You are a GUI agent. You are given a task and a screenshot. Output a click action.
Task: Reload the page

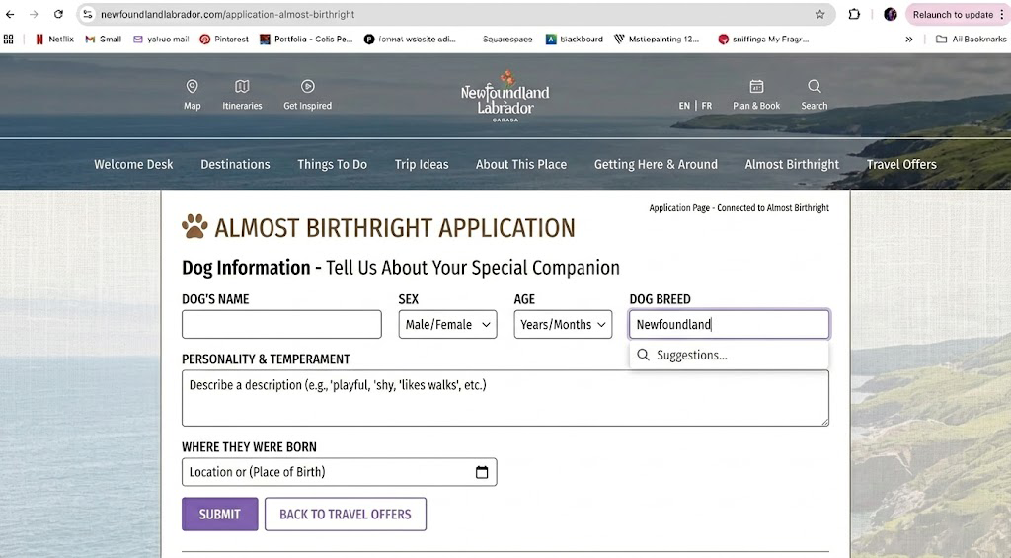58,14
